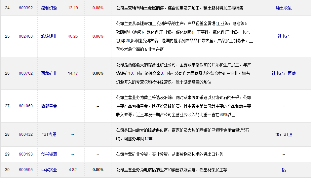
Task: Select the 西藏矿业 chromite mining description
Action: 183,73
